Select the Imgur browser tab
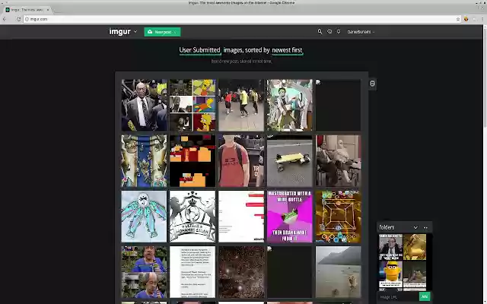The height and width of the screenshot is (304, 487). pyautogui.click(x=27, y=10)
